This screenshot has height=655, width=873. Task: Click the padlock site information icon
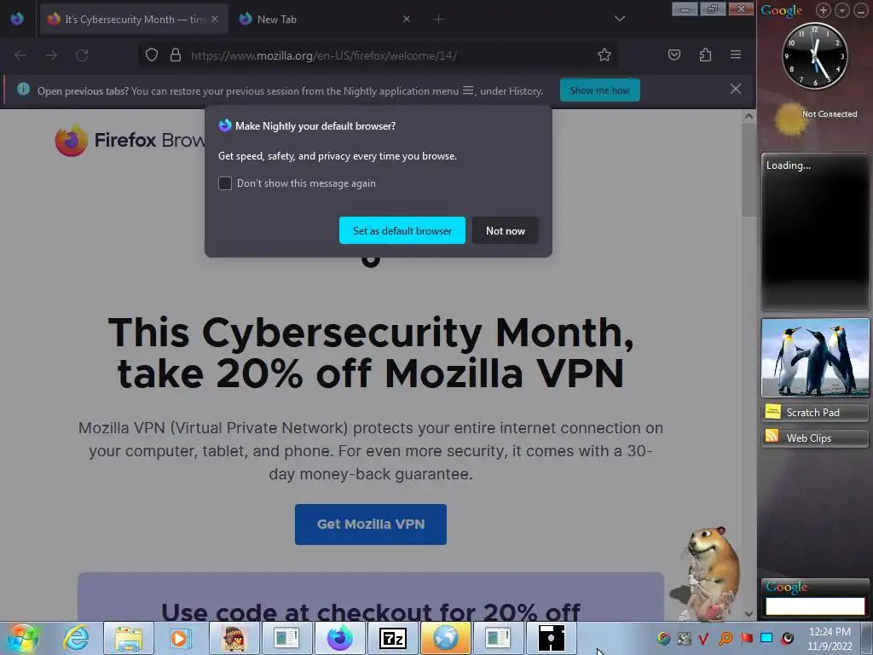(176, 55)
